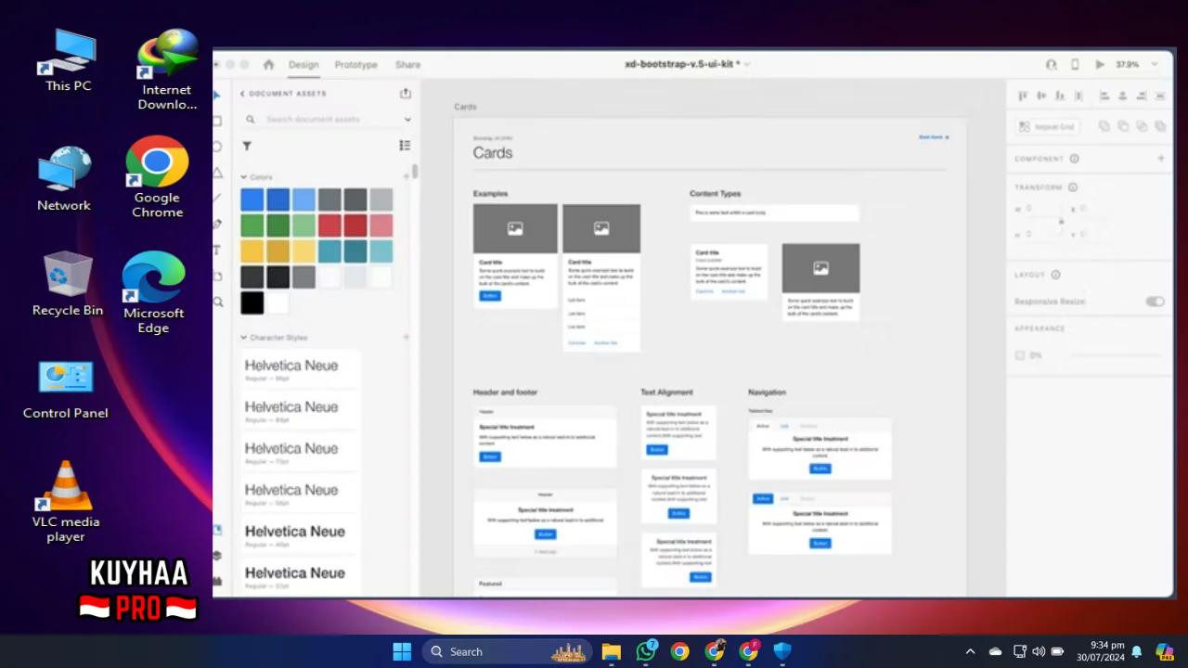Click the Home icon in Adobe XD

click(268, 65)
